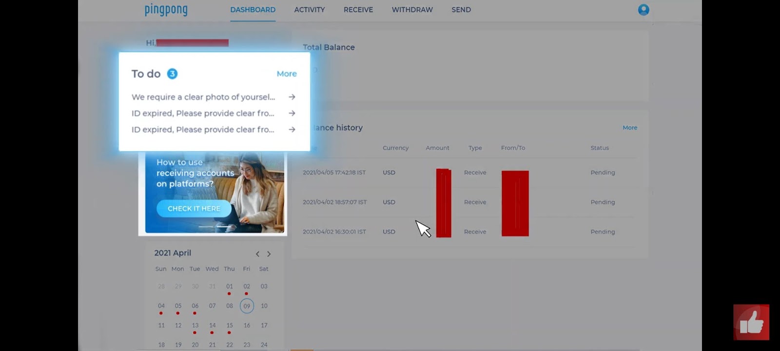Click Pending status of 2021/04/05 transaction
Viewport: 780px width, 351px height.
point(603,173)
